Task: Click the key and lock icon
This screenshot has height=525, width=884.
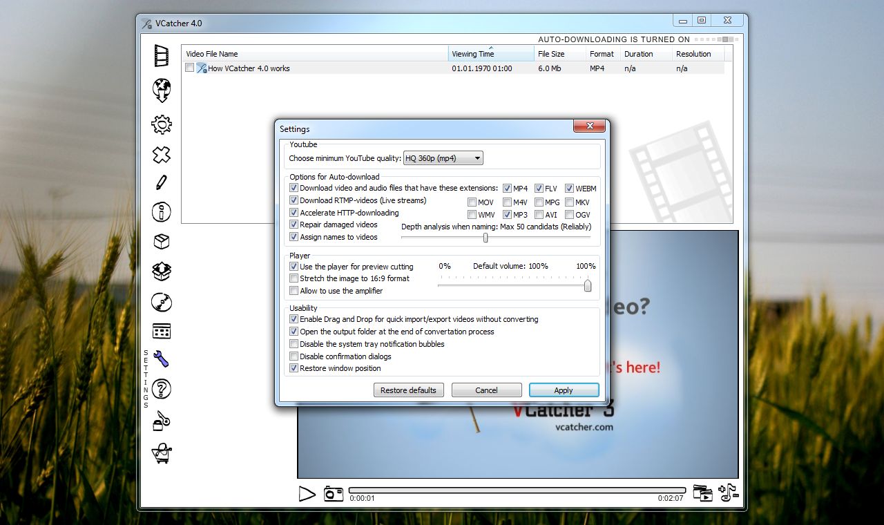Action: pyautogui.click(x=162, y=421)
